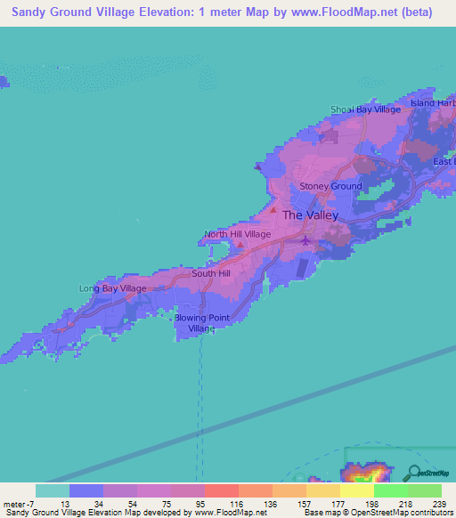The image size is (456, 518).
Task: Click the legend value 116
Action: point(236,505)
